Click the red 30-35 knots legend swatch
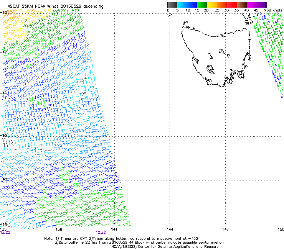Image resolution: width=284 pixels, height=249 pixels. [232, 5]
